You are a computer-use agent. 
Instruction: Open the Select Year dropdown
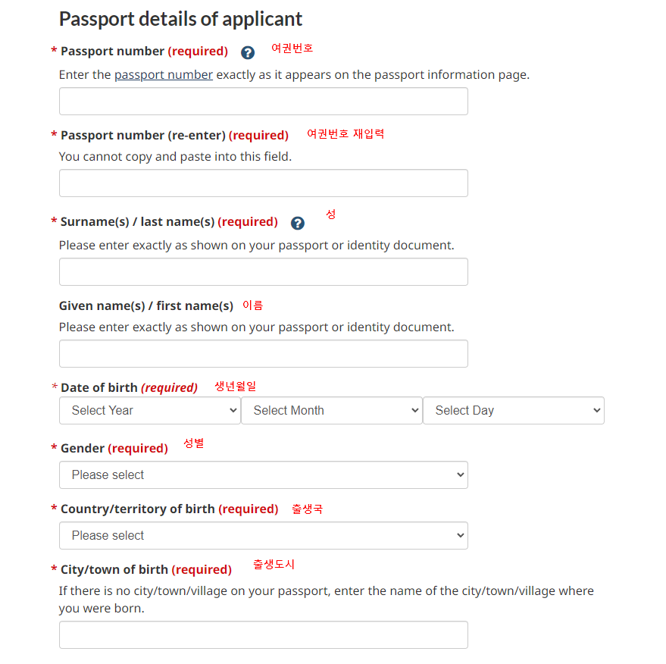[x=150, y=410]
